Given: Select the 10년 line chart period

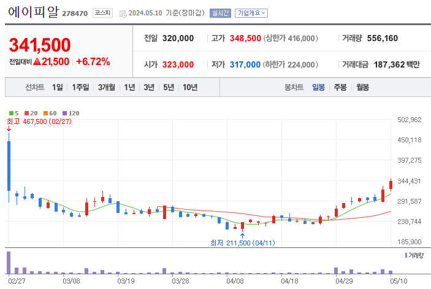Looking at the screenshot, I should coord(190,87).
